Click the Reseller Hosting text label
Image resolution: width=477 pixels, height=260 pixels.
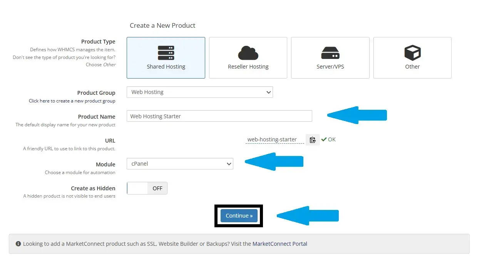pyautogui.click(x=248, y=67)
